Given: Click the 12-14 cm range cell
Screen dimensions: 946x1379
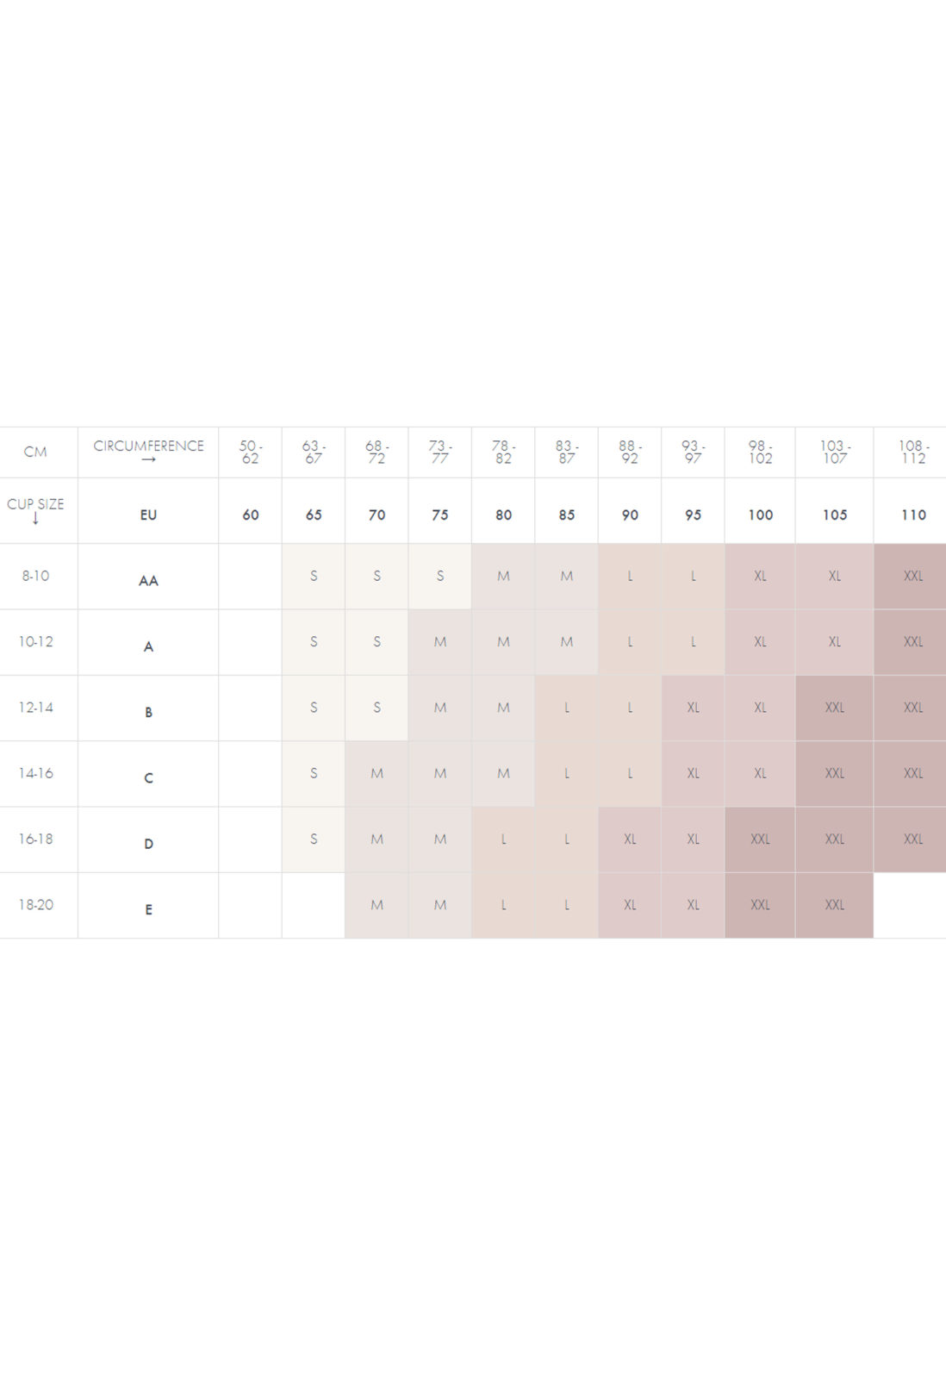Looking at the screenshot, I should coord(36,708).
